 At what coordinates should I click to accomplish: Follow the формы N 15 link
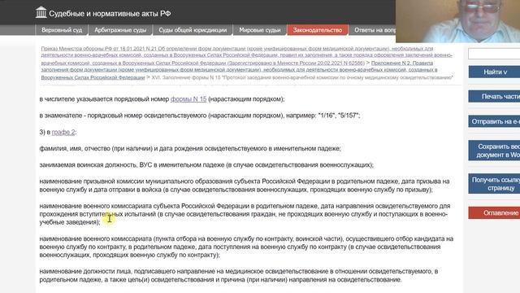pos(188,99)
